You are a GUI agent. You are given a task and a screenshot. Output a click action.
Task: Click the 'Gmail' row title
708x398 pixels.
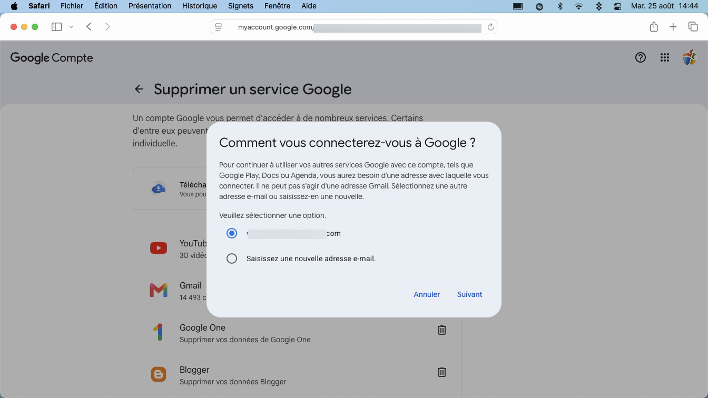(190, 285)
